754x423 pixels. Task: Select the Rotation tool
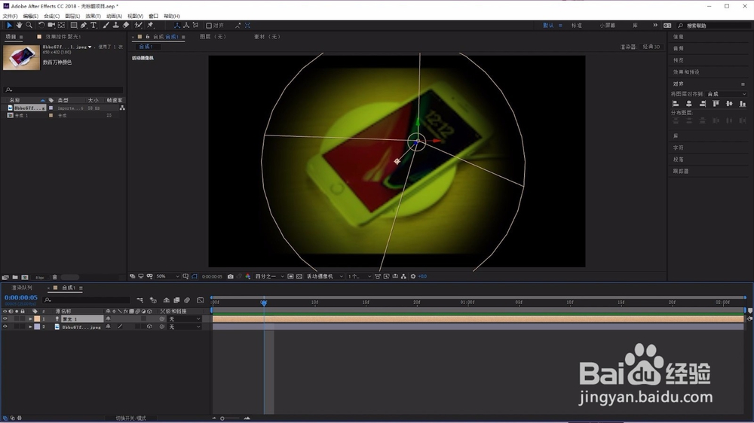pos(41,25)
